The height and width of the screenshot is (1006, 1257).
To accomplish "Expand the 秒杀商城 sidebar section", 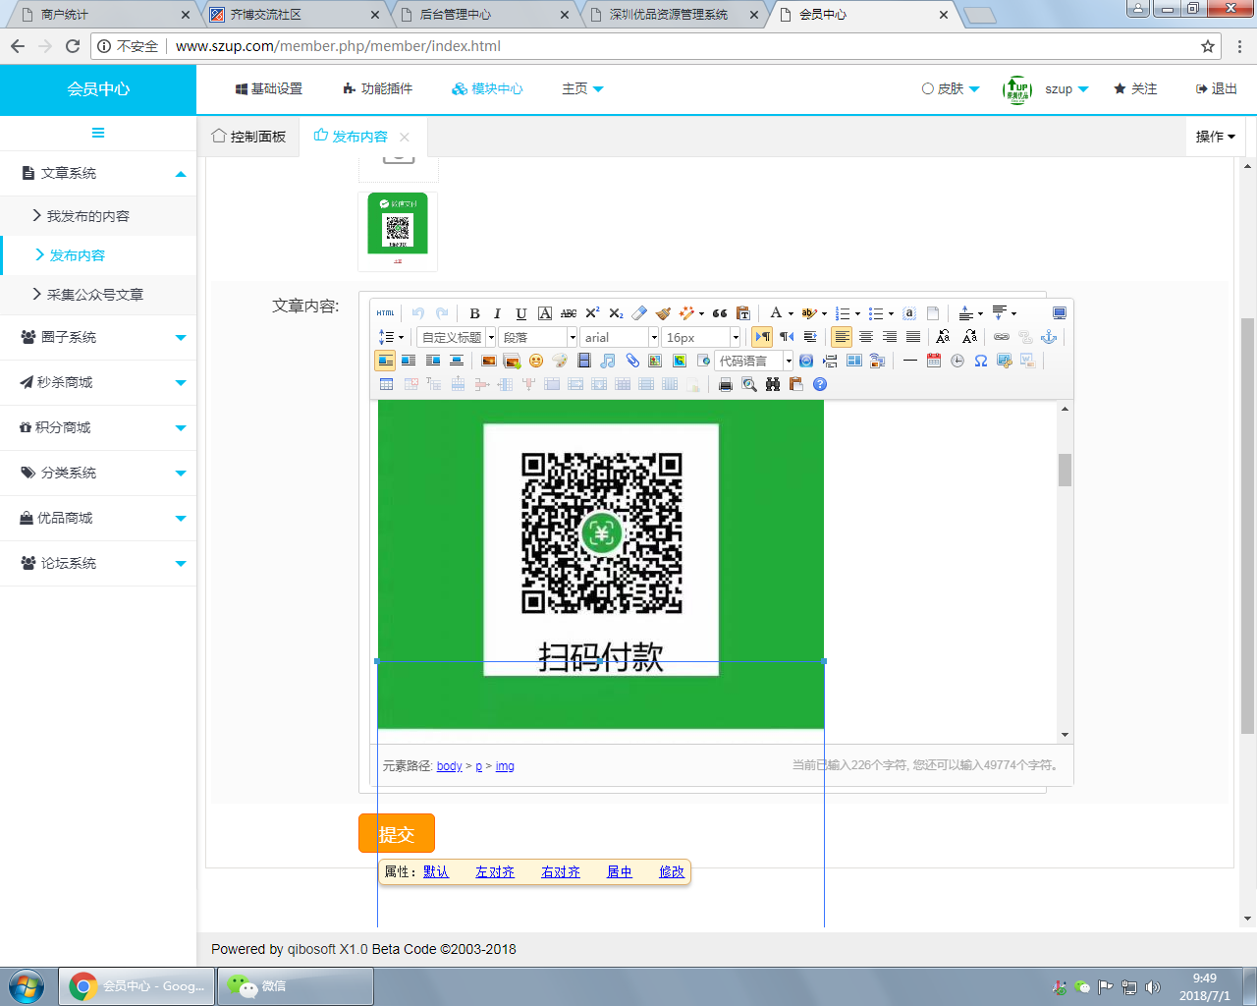I will tap(98, 382).
